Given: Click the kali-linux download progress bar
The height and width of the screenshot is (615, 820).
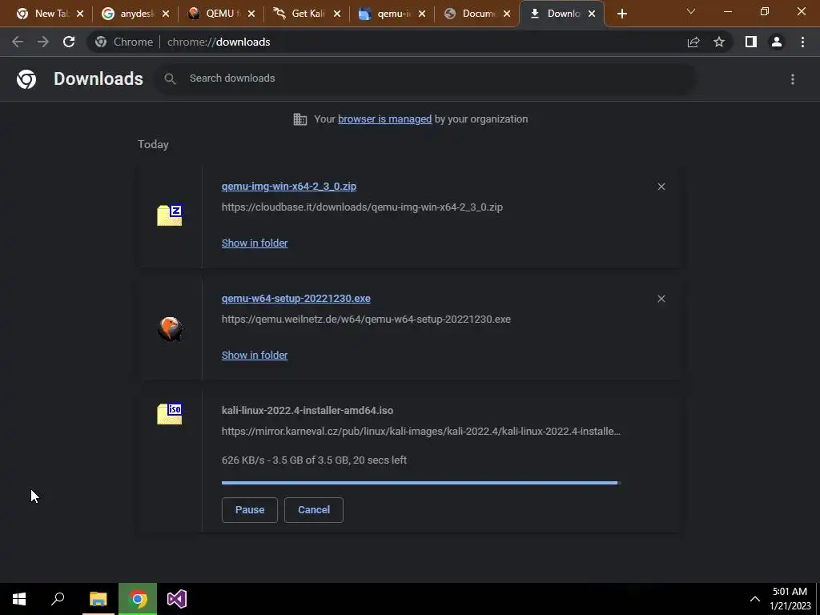Looking at the screenshot, I should (421, 483).
